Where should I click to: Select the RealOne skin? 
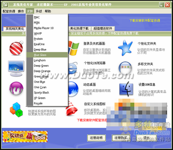(47, 44)
